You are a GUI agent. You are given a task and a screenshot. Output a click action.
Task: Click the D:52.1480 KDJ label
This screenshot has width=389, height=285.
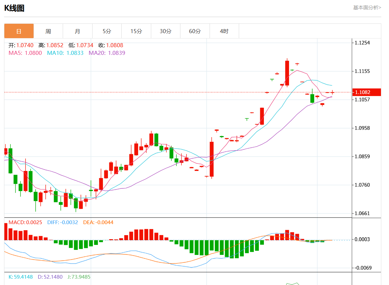tap(50, 277)
